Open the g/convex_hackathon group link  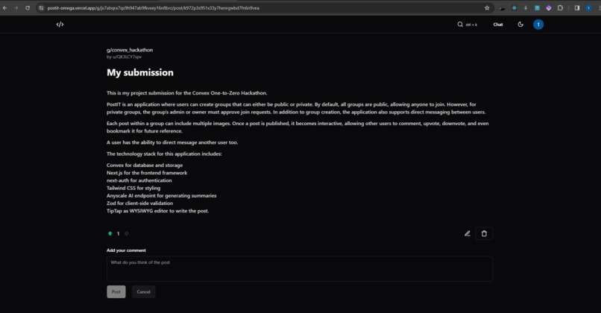(x=130, y=50)
